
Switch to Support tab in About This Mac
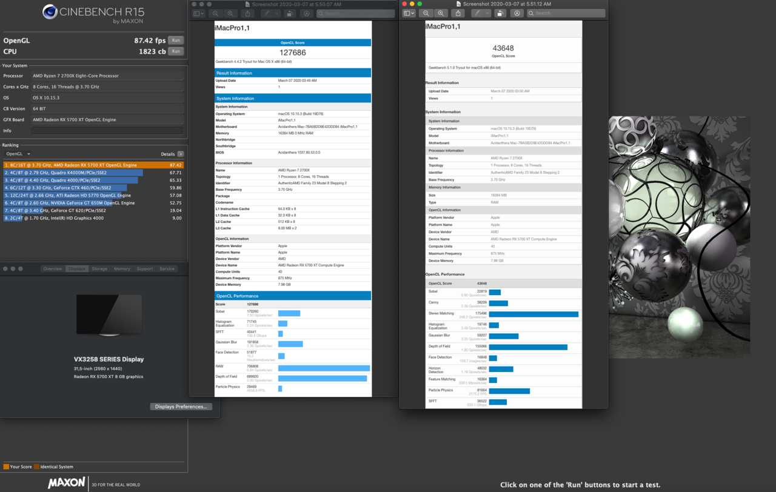point(145,268)
